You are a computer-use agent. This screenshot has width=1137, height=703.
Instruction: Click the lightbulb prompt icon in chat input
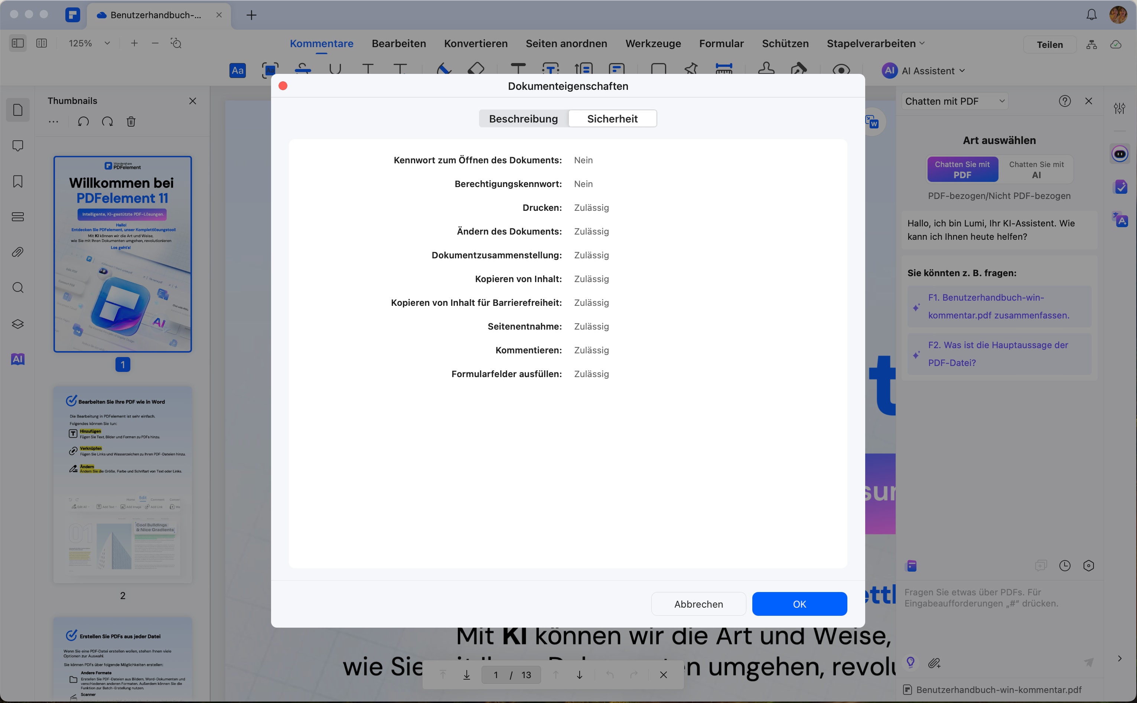[910, 663]
